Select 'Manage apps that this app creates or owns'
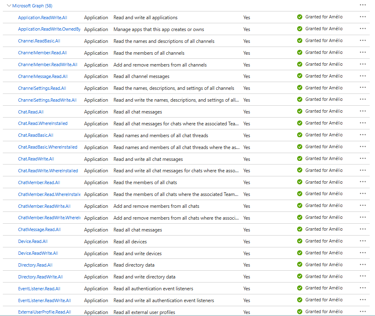The height and width of the screenshot is (316, 375). tap(159, 29)
